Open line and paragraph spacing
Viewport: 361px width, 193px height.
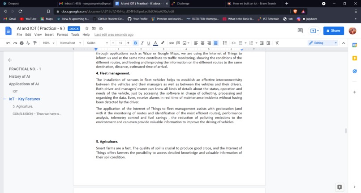[225, 43]
